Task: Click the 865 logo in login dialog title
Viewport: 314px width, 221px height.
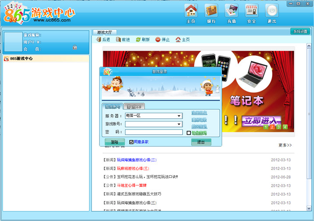Action: click(x=108, y=72)
